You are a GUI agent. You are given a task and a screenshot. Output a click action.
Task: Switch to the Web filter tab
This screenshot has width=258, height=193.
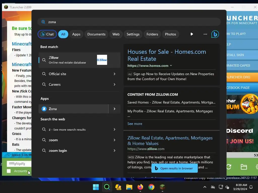[116, 34]
